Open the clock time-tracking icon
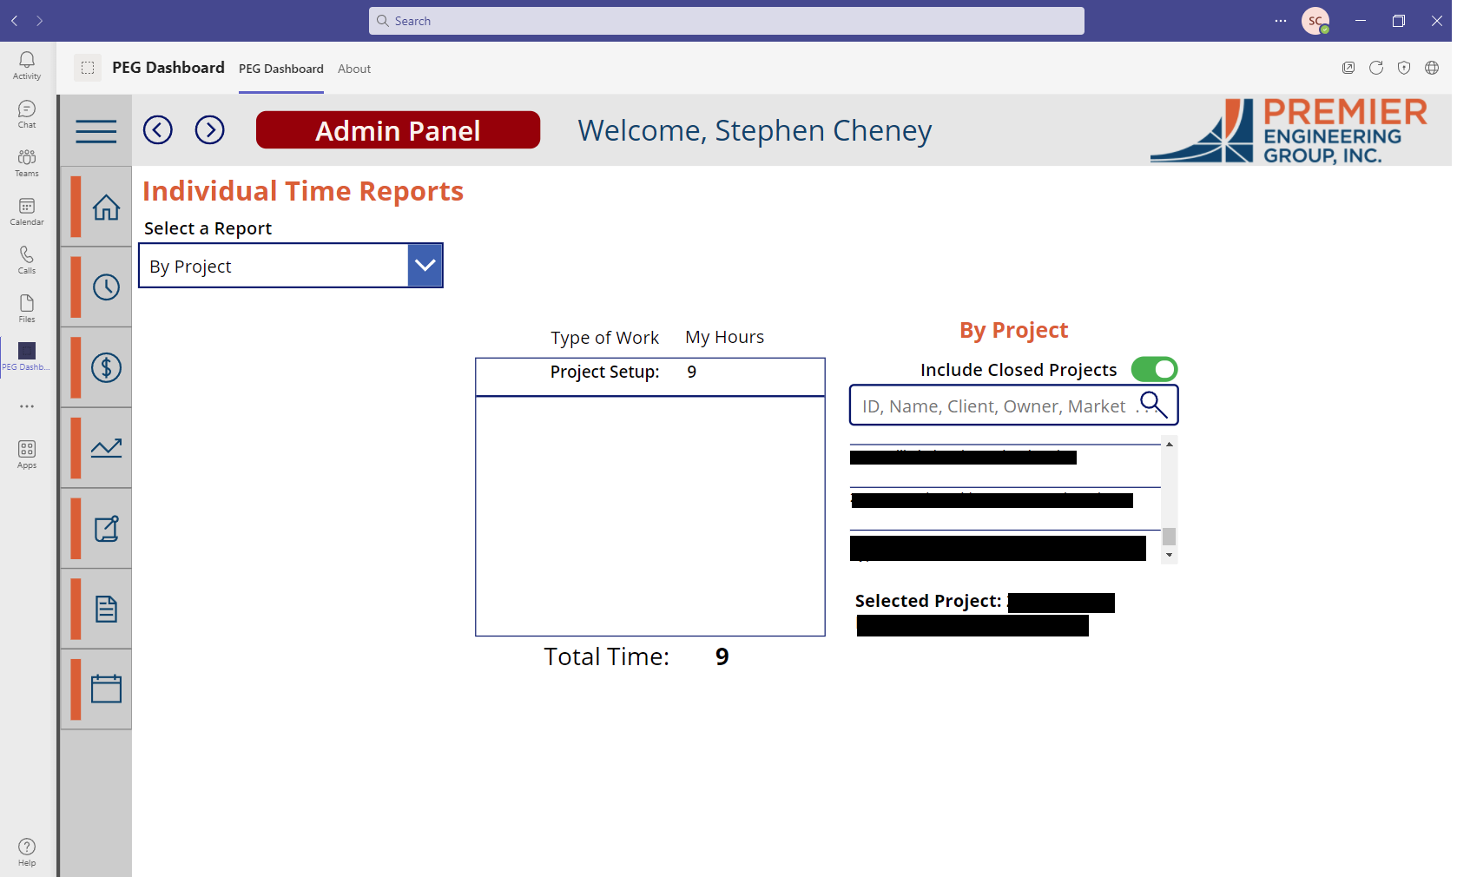The height and width of the screenshot is (877, 1457). (x=107, y=287)
